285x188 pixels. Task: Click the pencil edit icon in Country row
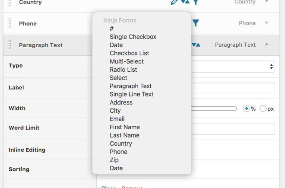pyautogui.click(x=174, y=2)
